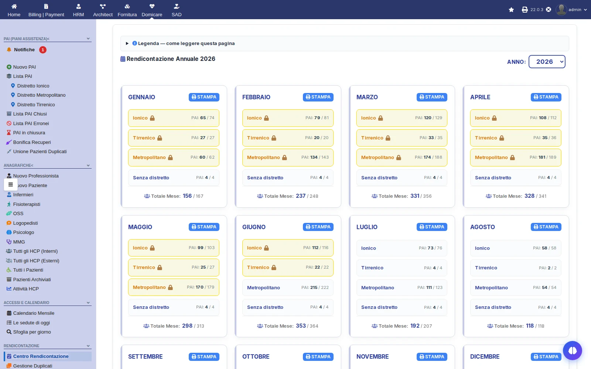Collapse the Rendicontazione sidebar section
The height and width of the screenshot is (369, 591).
88,346
